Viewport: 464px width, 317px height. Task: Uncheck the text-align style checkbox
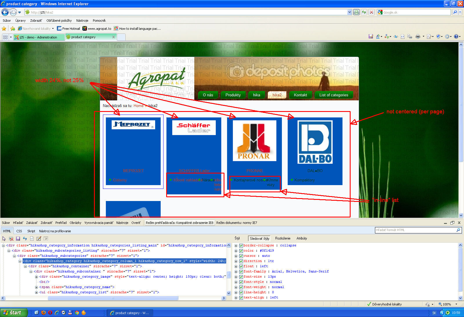(241, 298)
